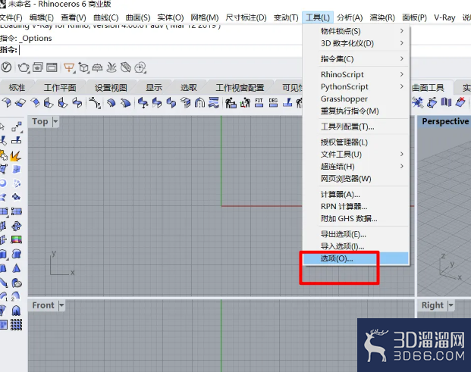Click the curve-with-point tool icon in toolbar
The height and width of the screenshot is (372, 471).
coord(95,102)
